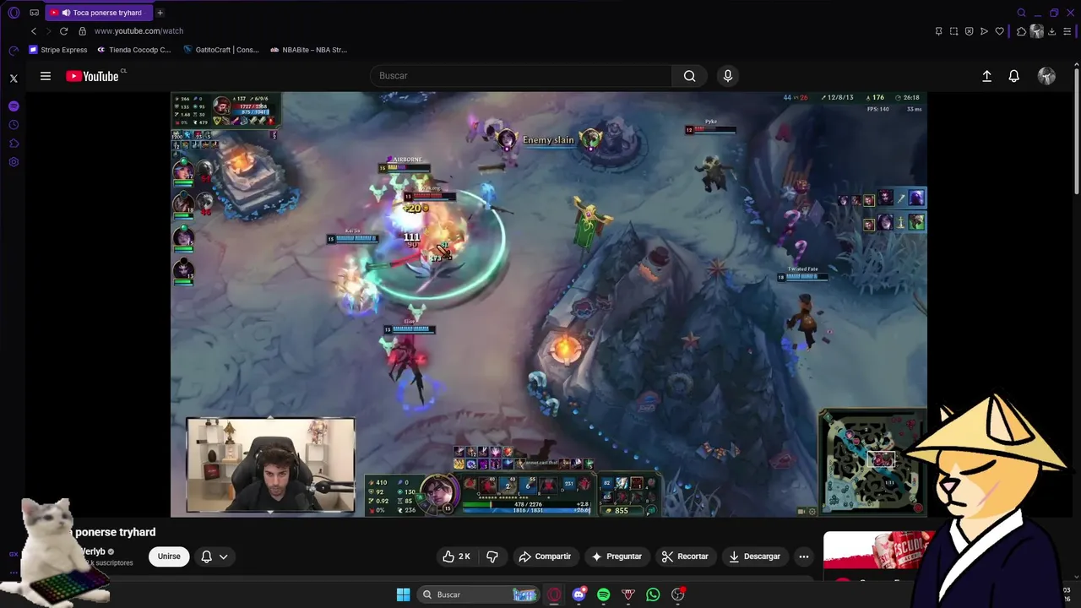The height and width of the screenshot is (608, 1081).
Task: Open Opera GX from the taskbar
Action: pos(554,594)
